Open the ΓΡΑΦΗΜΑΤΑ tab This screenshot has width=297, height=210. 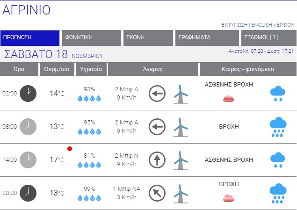(x=207, y=37)
